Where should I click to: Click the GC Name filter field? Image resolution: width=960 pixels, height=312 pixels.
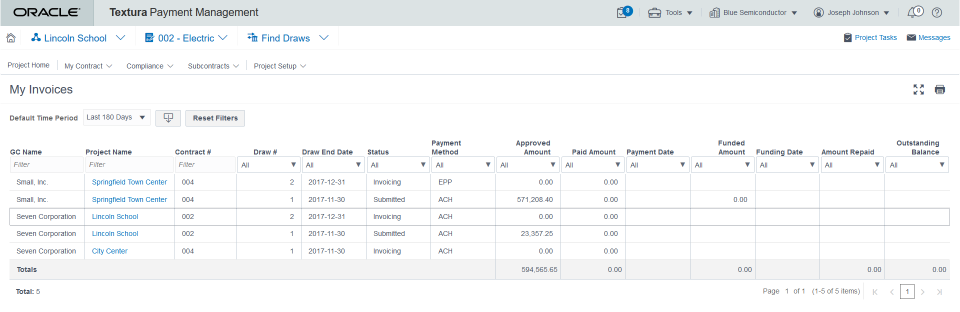pyautogui.click(x=46, y=165)
